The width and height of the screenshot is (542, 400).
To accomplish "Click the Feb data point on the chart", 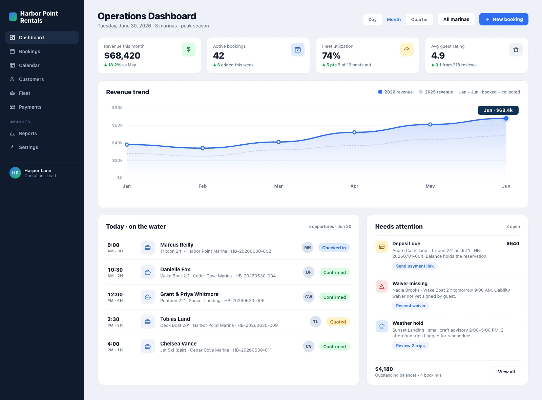I will [203, 148].
